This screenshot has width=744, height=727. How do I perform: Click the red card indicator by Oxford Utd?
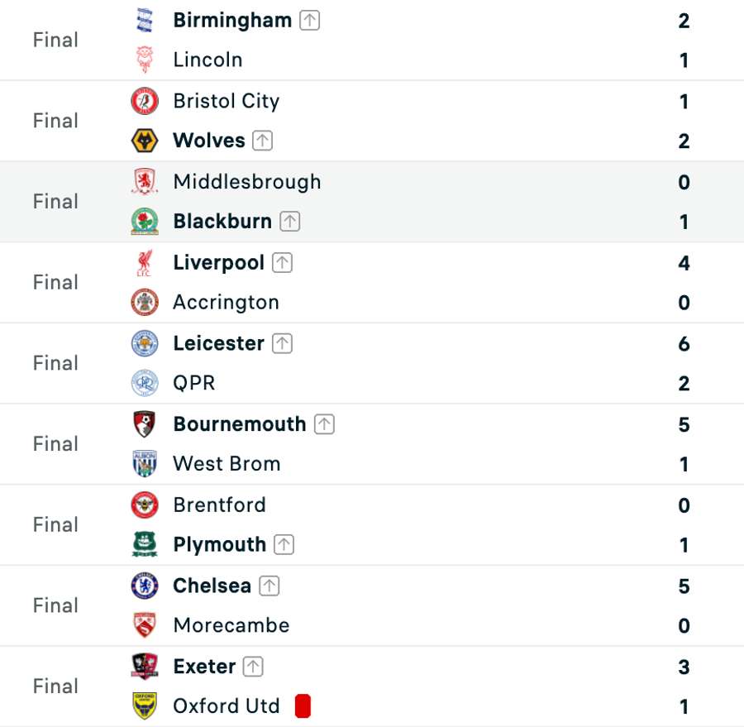pyautogui.click(x=303, y=705)
